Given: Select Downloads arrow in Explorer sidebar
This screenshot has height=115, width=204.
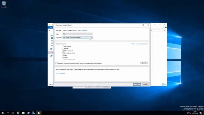Looking at the screenshot, I should tap(52, 41).
